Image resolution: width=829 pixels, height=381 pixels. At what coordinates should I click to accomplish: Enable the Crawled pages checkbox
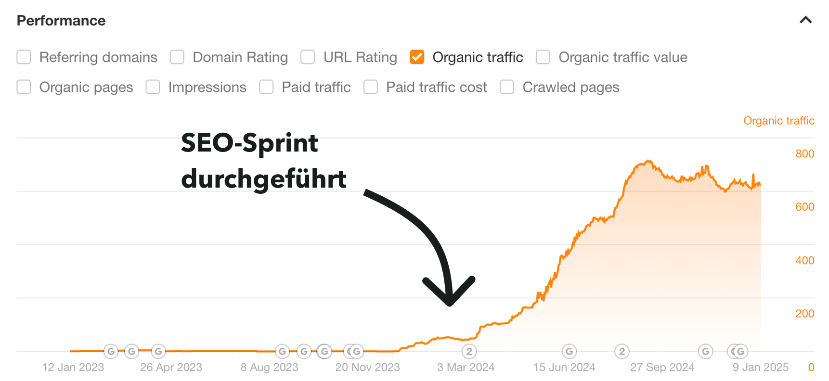tap(507, 87)
